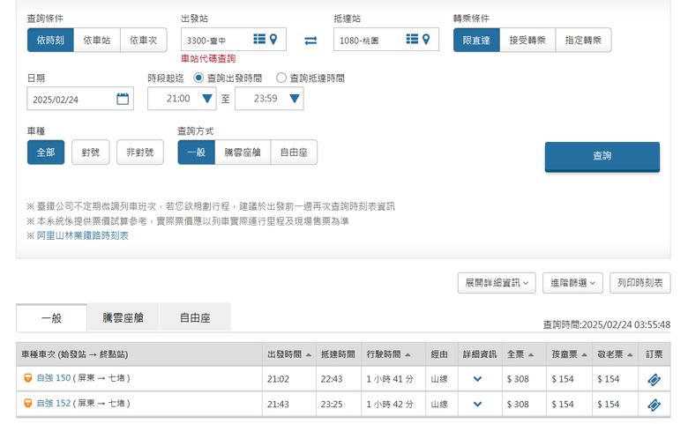Image resolution: width=688 pixels, height=424 pixels.
Task: Open 自強 150 train link
Action: point(54,378)
